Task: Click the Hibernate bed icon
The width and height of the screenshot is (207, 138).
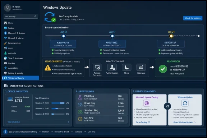Action: 141,67
